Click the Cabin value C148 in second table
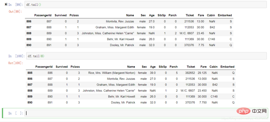The height and width of the screenshot is (122, 270). (x=214, y=96)
